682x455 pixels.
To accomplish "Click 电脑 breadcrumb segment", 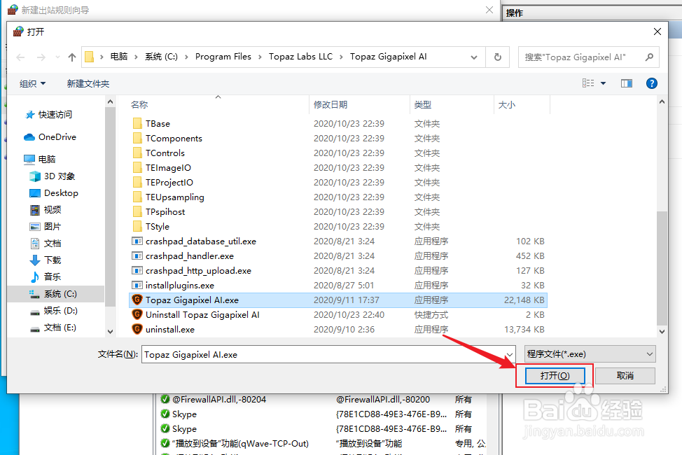I will tap(119, 57).
